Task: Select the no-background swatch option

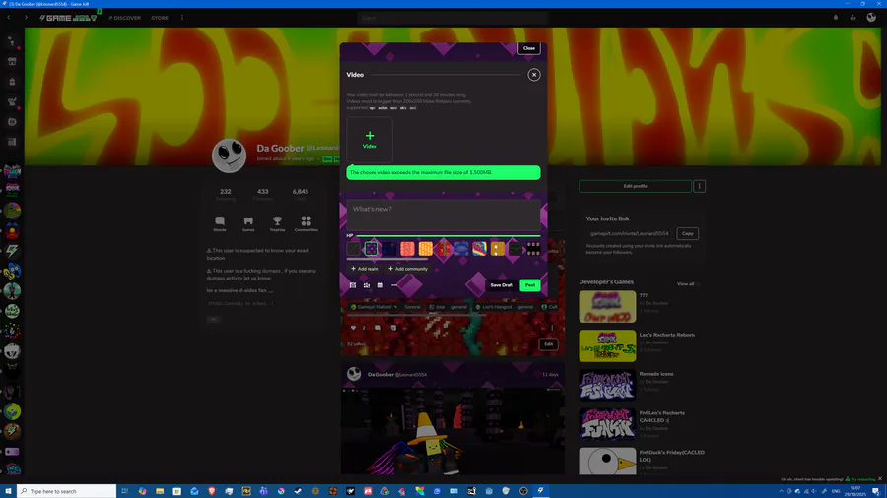Action: click(x=354, y=248)
